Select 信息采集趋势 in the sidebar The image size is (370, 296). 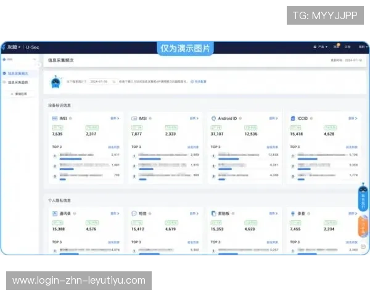18,82
